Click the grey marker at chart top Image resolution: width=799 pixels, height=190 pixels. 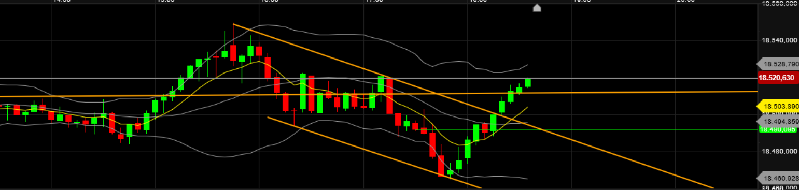coord(537,8)
